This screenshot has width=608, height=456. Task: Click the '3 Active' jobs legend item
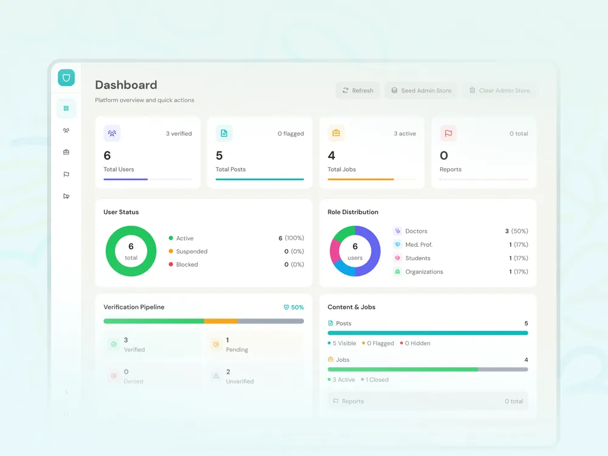pos(341,379)
